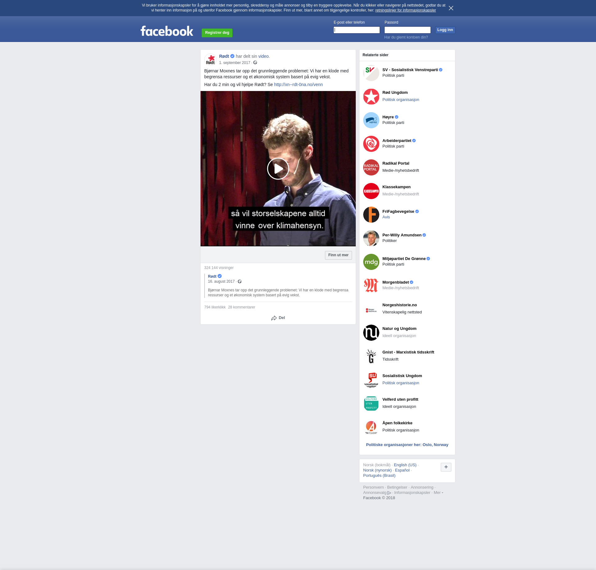
Task: Open the Velferd uten profitt name link
Action: 400,399
